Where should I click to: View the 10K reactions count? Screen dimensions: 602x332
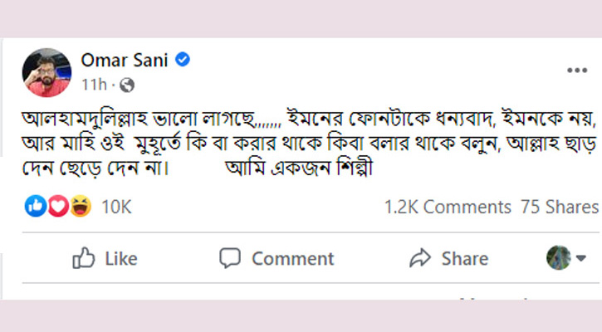click(116, 207)
